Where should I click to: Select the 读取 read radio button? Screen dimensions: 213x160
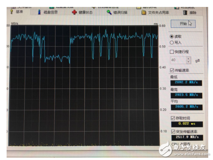click(172, 37)
